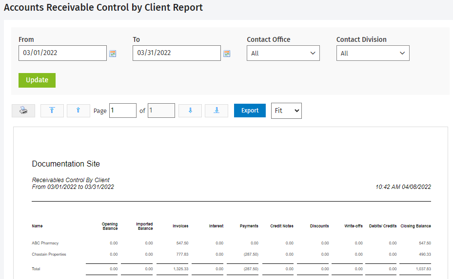Click the Documentation Site report title

[x=66, y=164]
